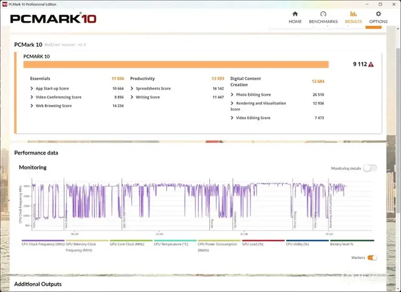Expand the Video Editing Score row
401x292 pixels.
tap(277, 118)
